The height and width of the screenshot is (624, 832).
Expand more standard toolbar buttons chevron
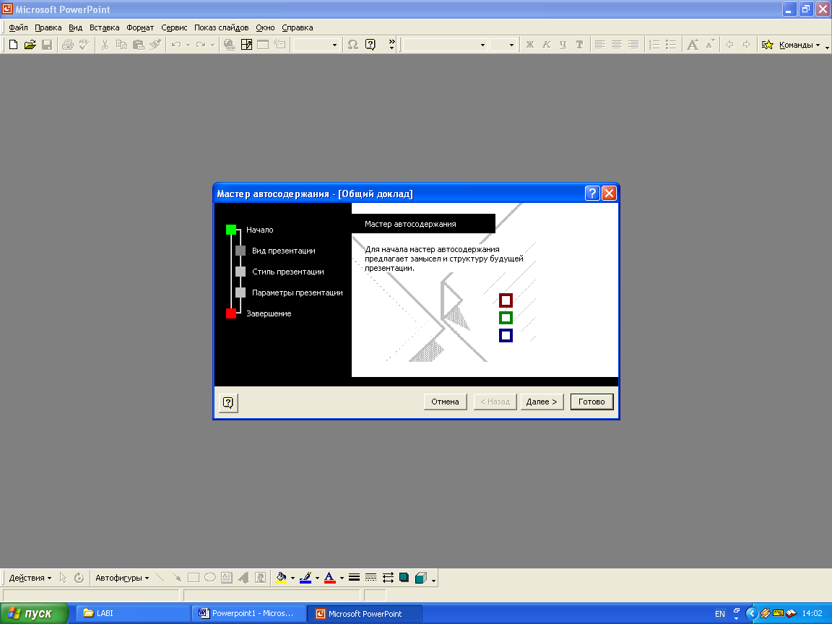click(391, 44)
